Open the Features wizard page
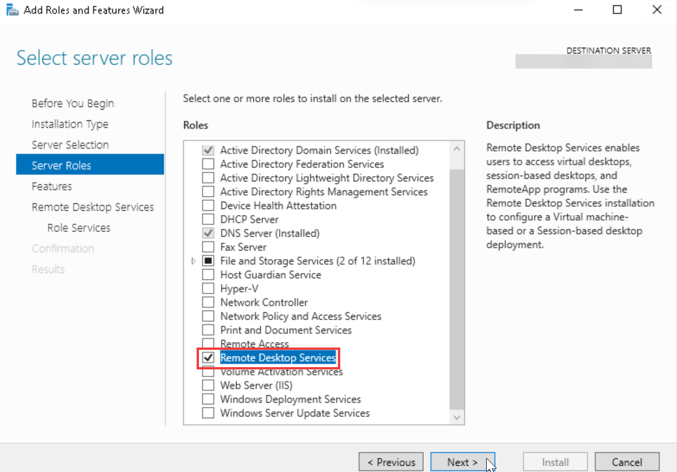677x472 pixels. coord(50,186)
